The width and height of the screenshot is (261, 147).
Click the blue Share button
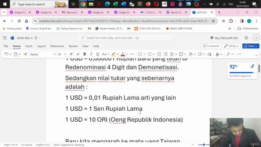tap(251, 46)
